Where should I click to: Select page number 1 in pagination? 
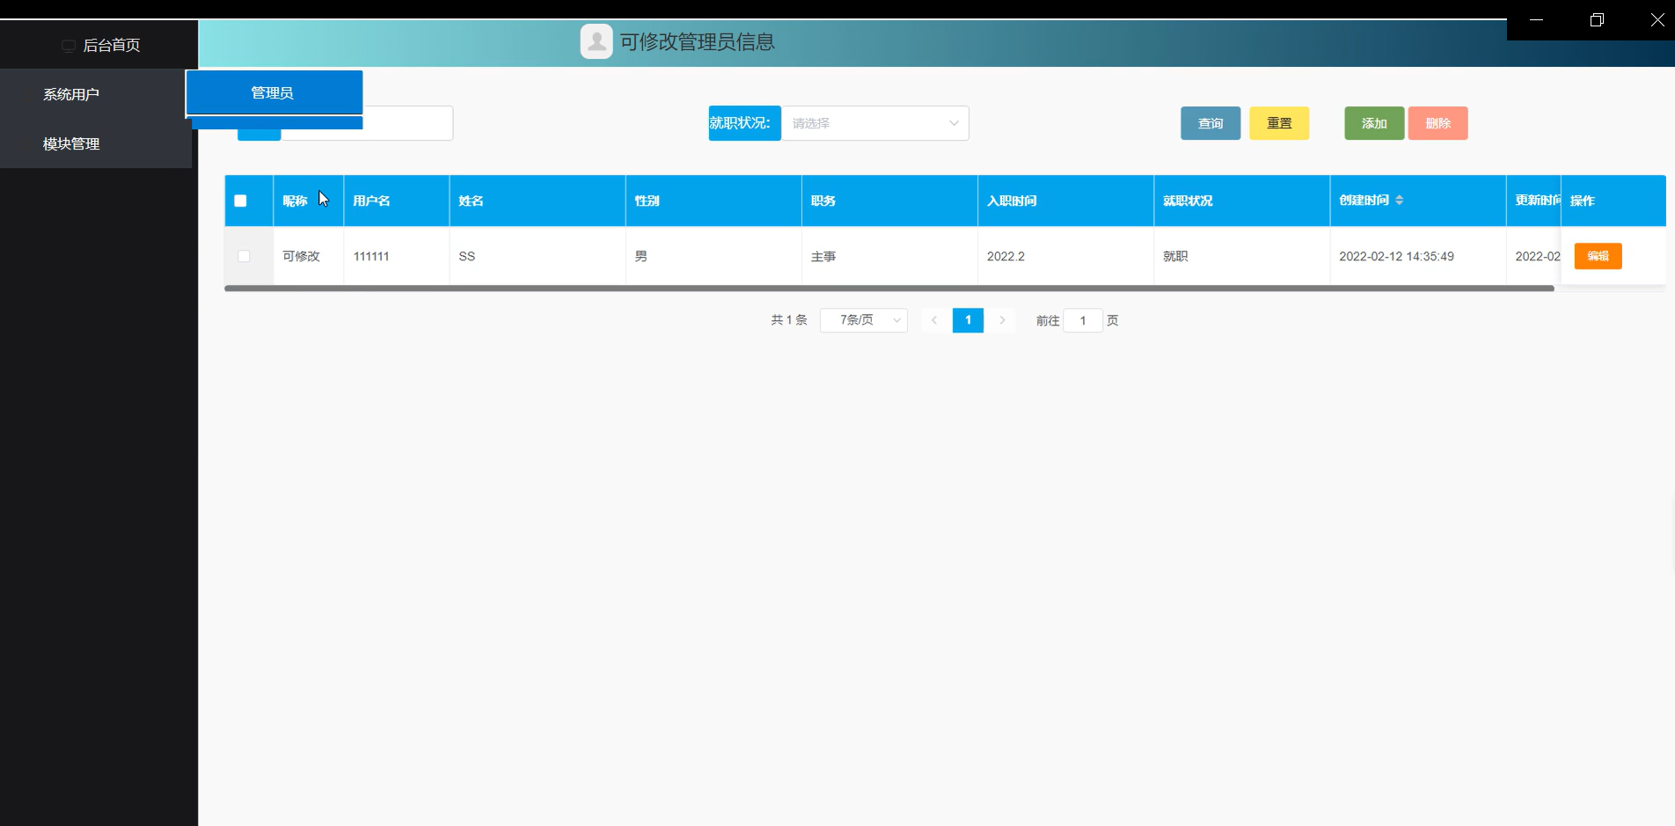pyautogui.click(x=968, y=320)
